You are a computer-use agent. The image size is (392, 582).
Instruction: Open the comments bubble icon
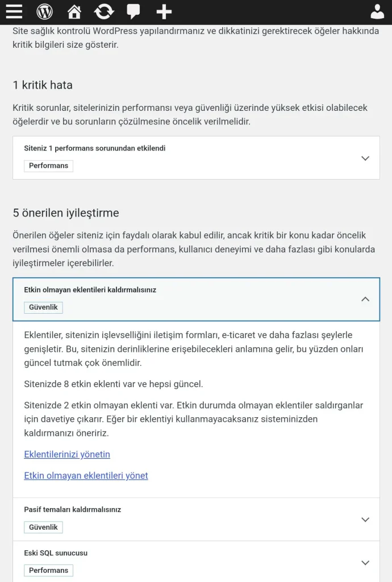click(134, 11)
